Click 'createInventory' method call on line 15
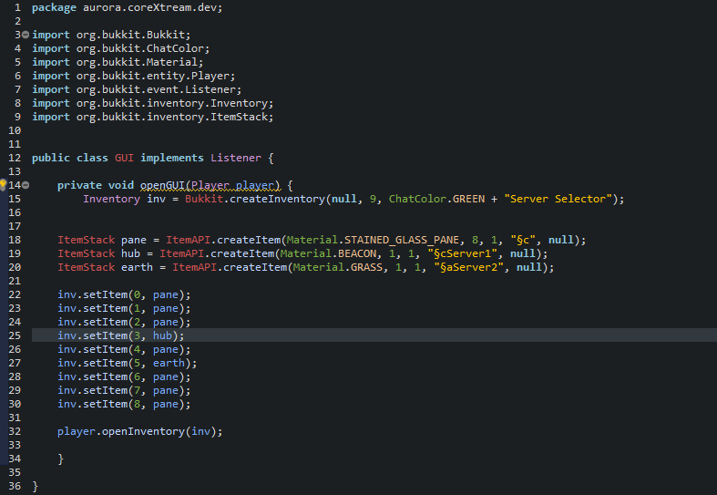 (277, 199)
